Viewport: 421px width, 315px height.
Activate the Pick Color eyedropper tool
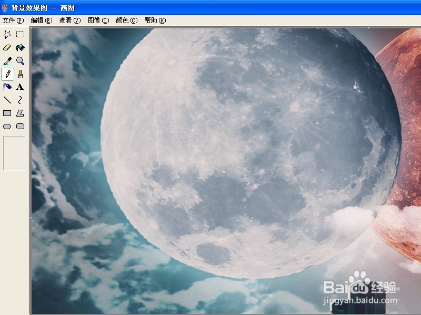click(x=7, y=61)
